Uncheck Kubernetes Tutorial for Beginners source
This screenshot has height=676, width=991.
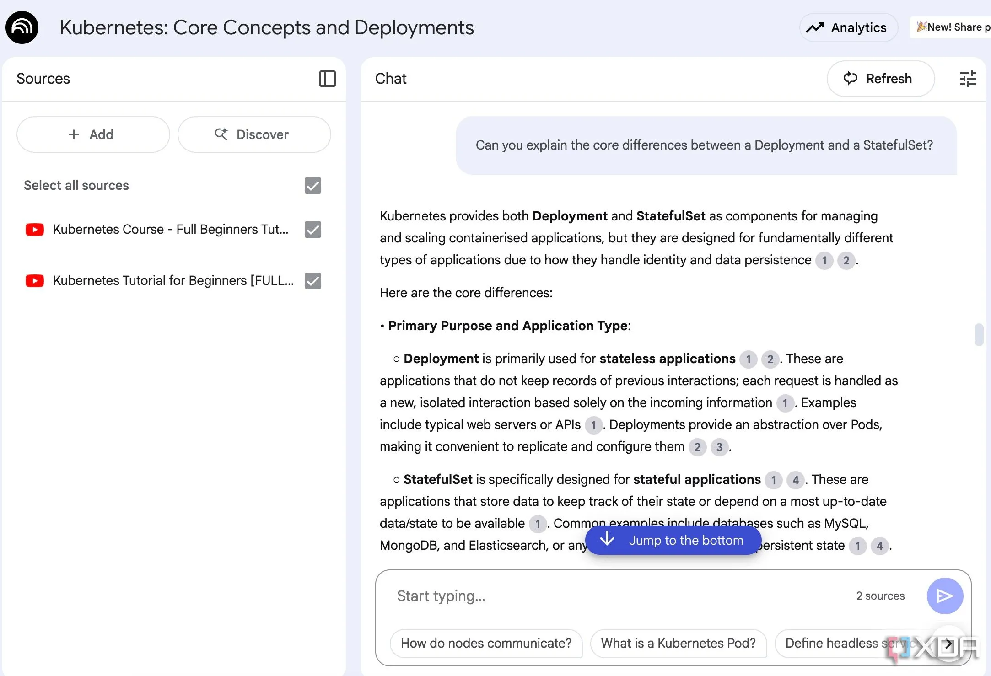tap(313, 281)
